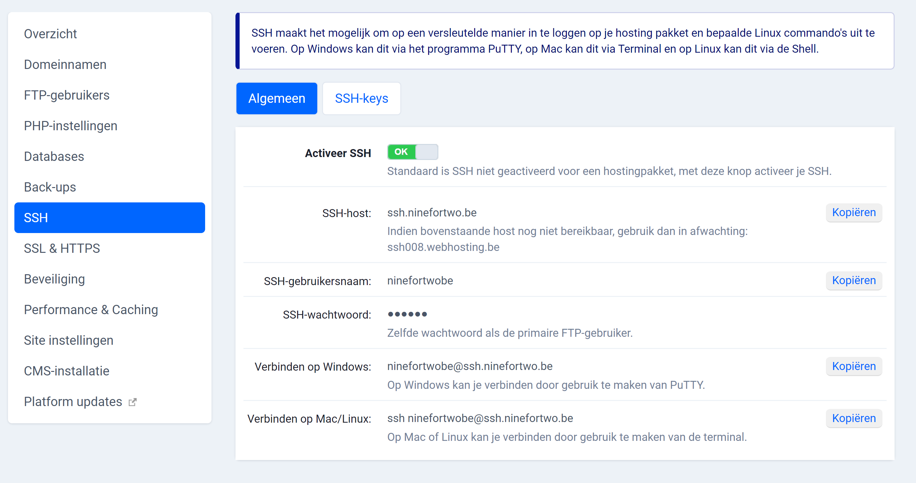The width and height of the screenshot is (916, 483).
Task: Select the Algemeen tab
Action: [x=277, y=98]
